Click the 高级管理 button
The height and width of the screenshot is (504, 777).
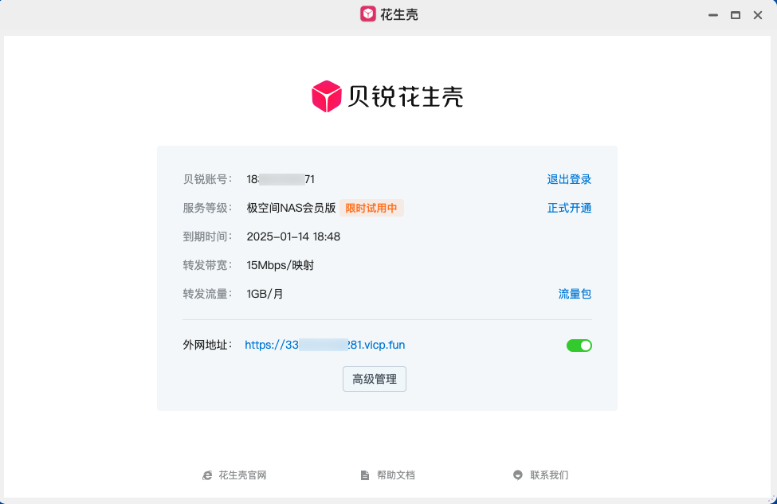[375, 379]
